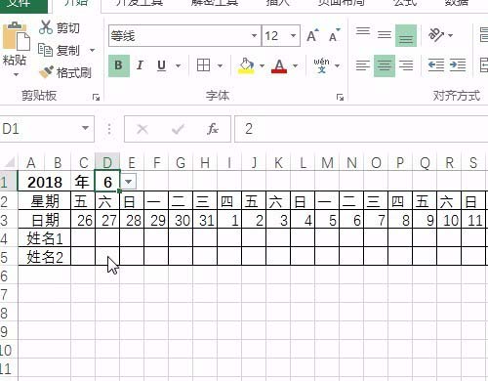Expand the Name Box dropdown arrow

[x=86, y=128]
